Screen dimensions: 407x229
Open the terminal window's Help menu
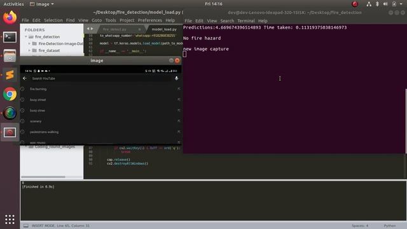pos(263,21)
